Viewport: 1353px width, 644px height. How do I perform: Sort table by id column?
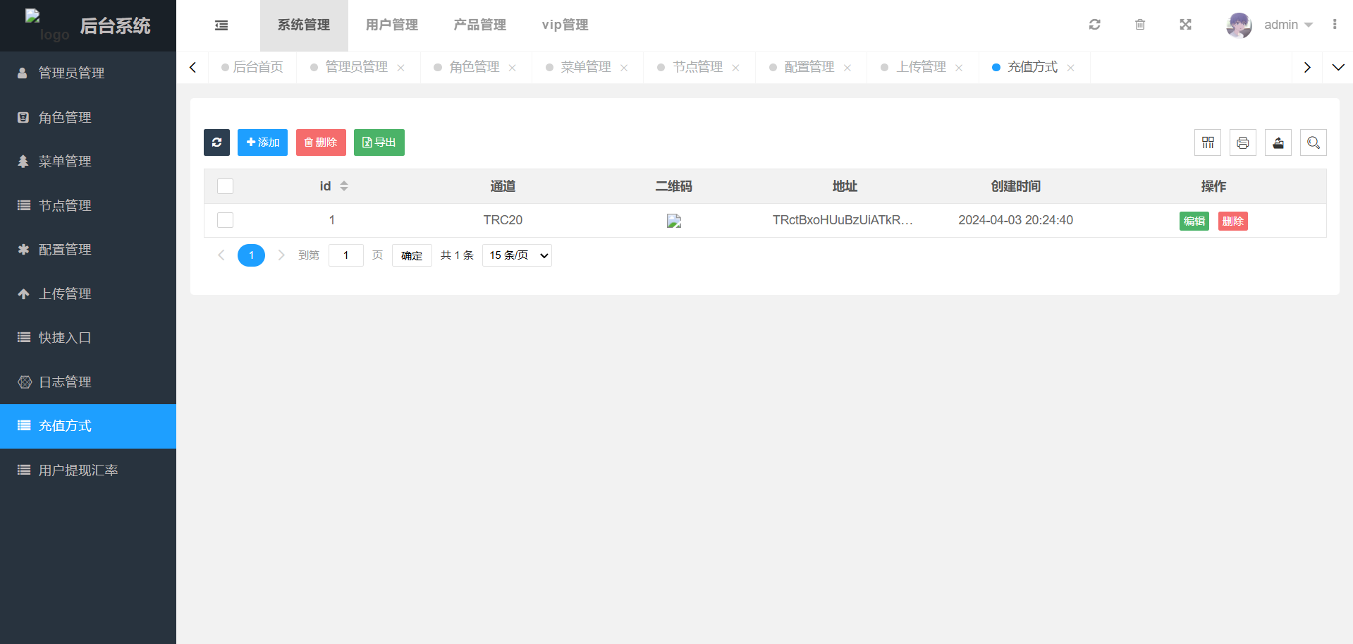pyautogui.click(x=343, y=186)
